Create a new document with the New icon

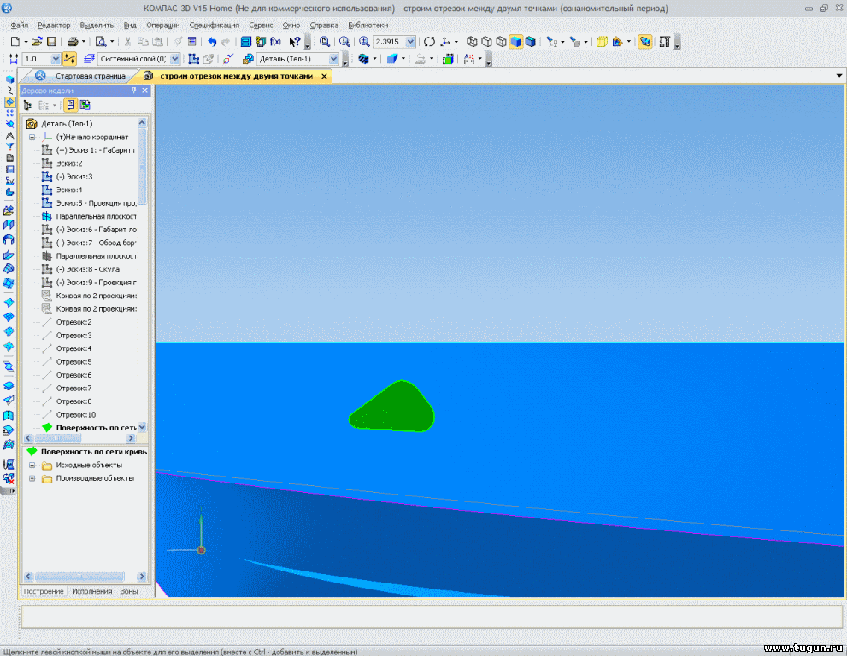(x=15, y=42)
